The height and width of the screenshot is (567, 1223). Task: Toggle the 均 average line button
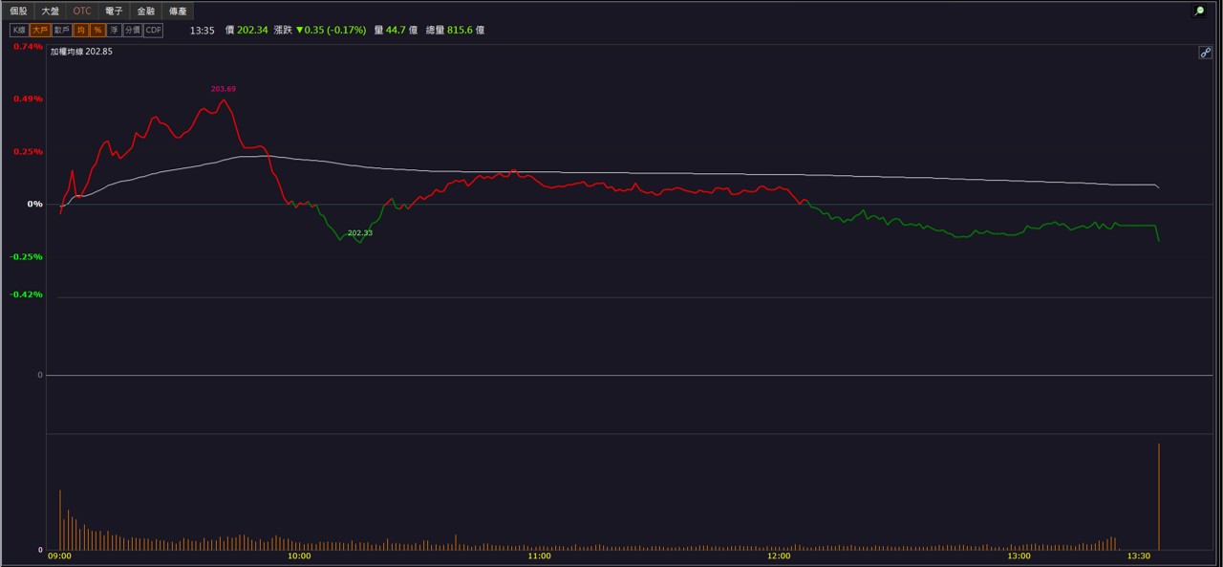coord(81,31)
